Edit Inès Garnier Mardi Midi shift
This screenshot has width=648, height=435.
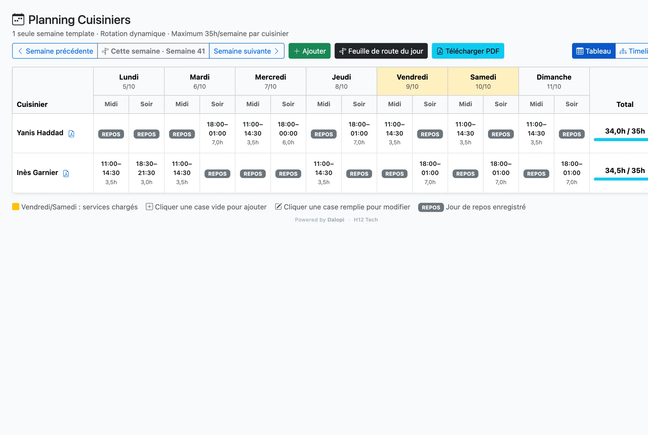182,173
